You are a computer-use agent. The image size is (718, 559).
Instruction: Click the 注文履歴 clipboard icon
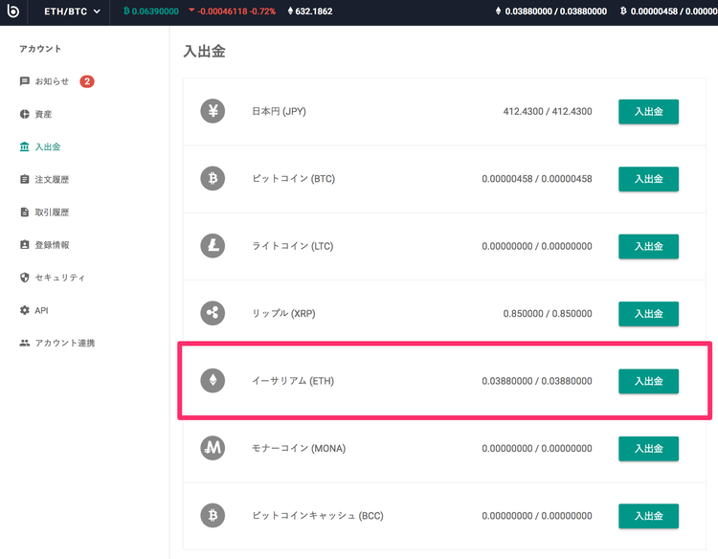click(x=25, y=179)
